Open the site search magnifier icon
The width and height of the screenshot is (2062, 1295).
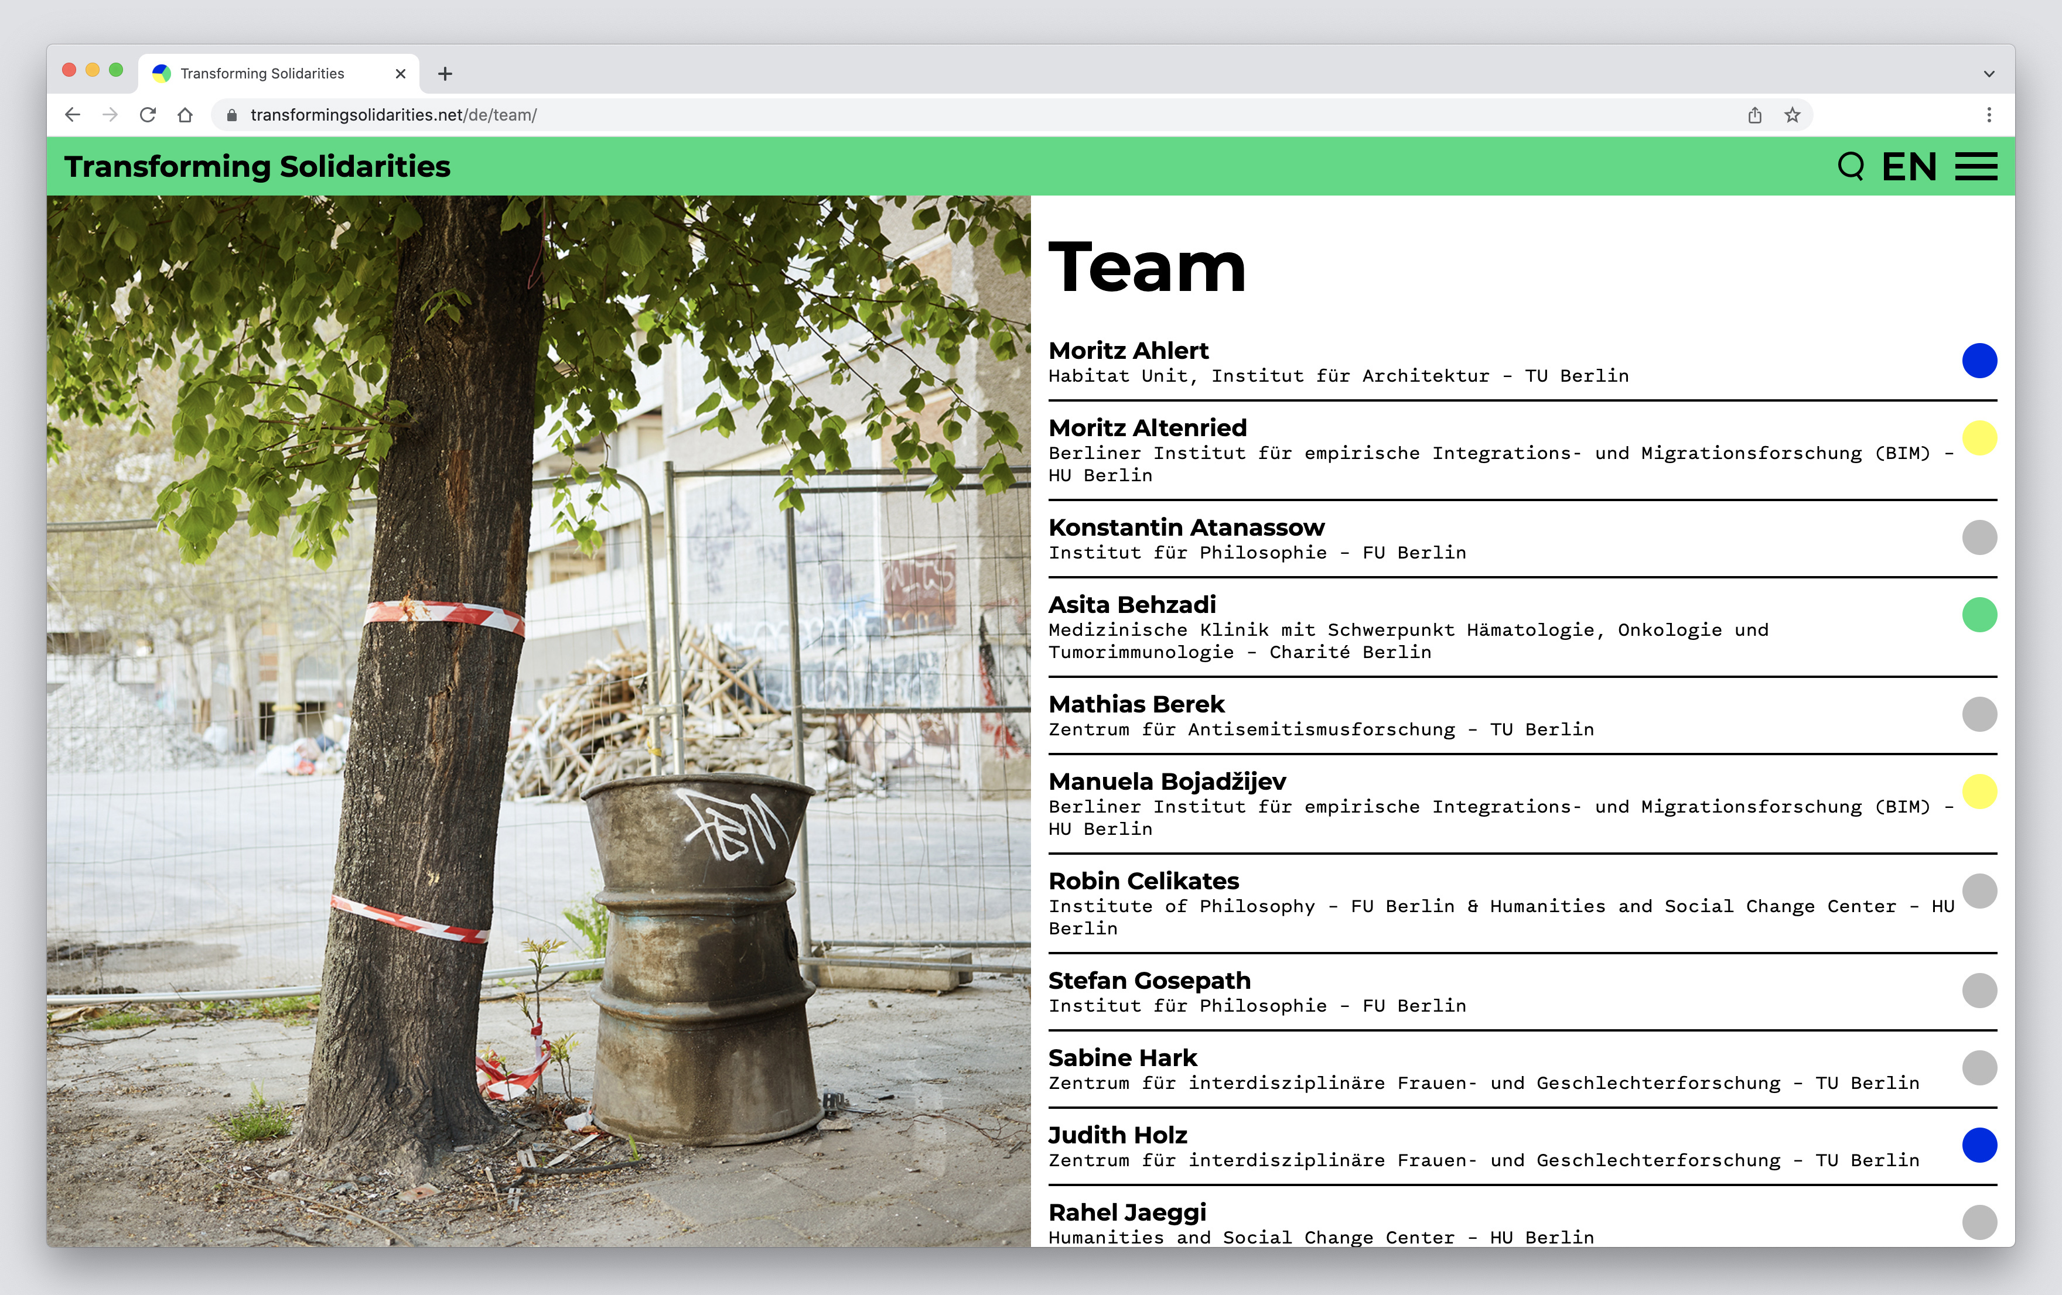coord(1851,166)
